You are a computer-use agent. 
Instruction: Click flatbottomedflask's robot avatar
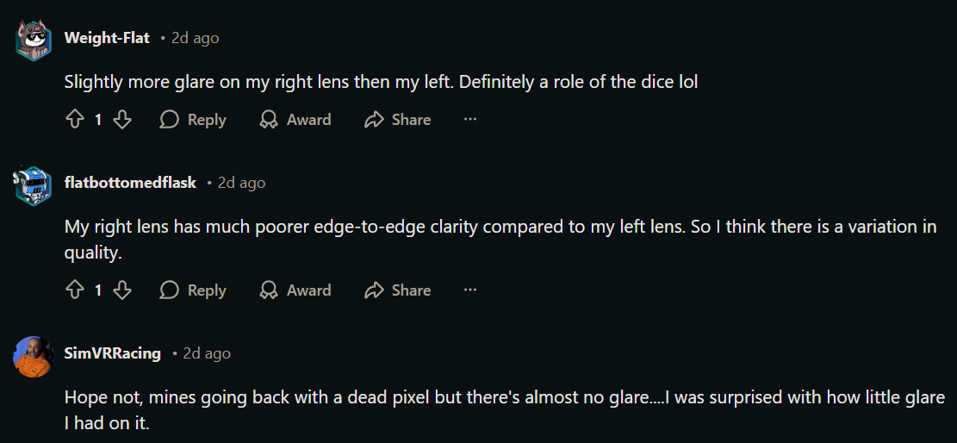pyautogui.click(x=33, y=185)
